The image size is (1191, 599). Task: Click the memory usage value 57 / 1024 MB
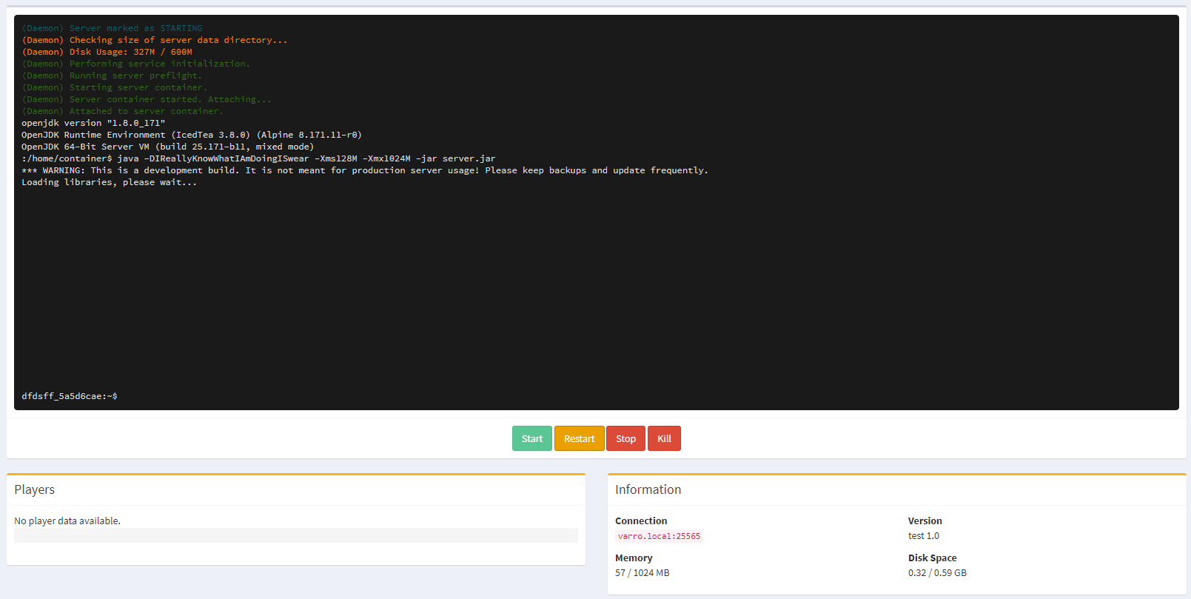pos(642,572)
